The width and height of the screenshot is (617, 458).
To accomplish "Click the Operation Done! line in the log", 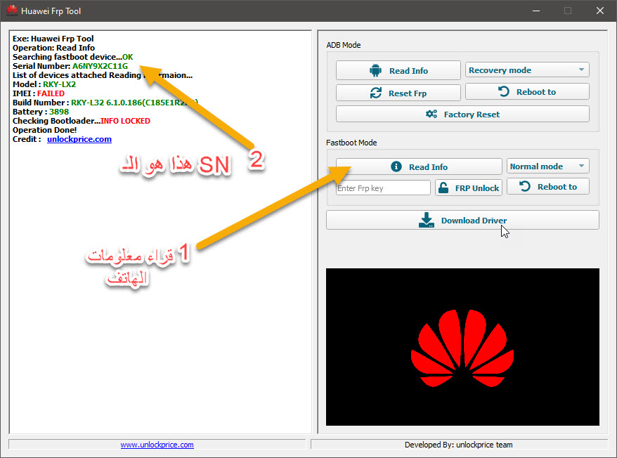I will click(44, 130).
